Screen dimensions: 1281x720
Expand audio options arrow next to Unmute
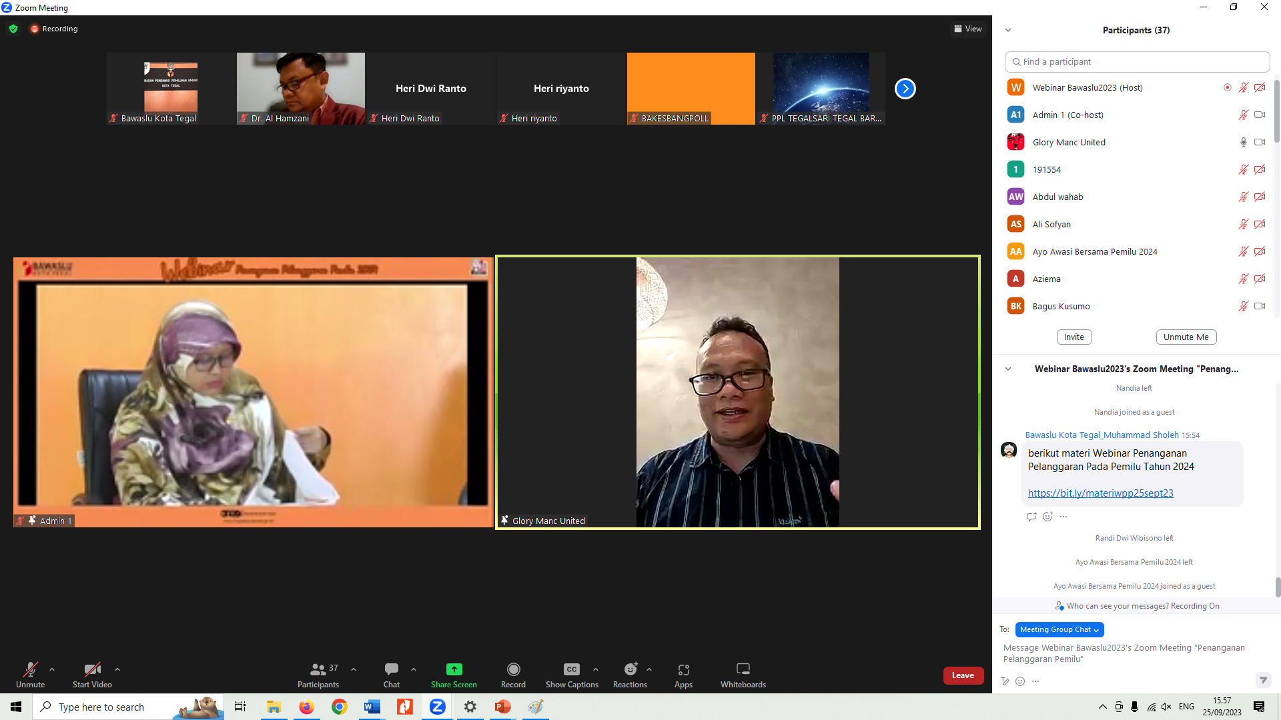point(52,669)
